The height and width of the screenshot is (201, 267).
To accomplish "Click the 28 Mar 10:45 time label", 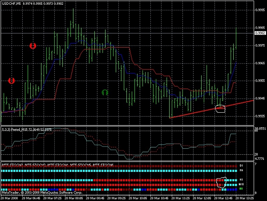I will pos(159,198).
